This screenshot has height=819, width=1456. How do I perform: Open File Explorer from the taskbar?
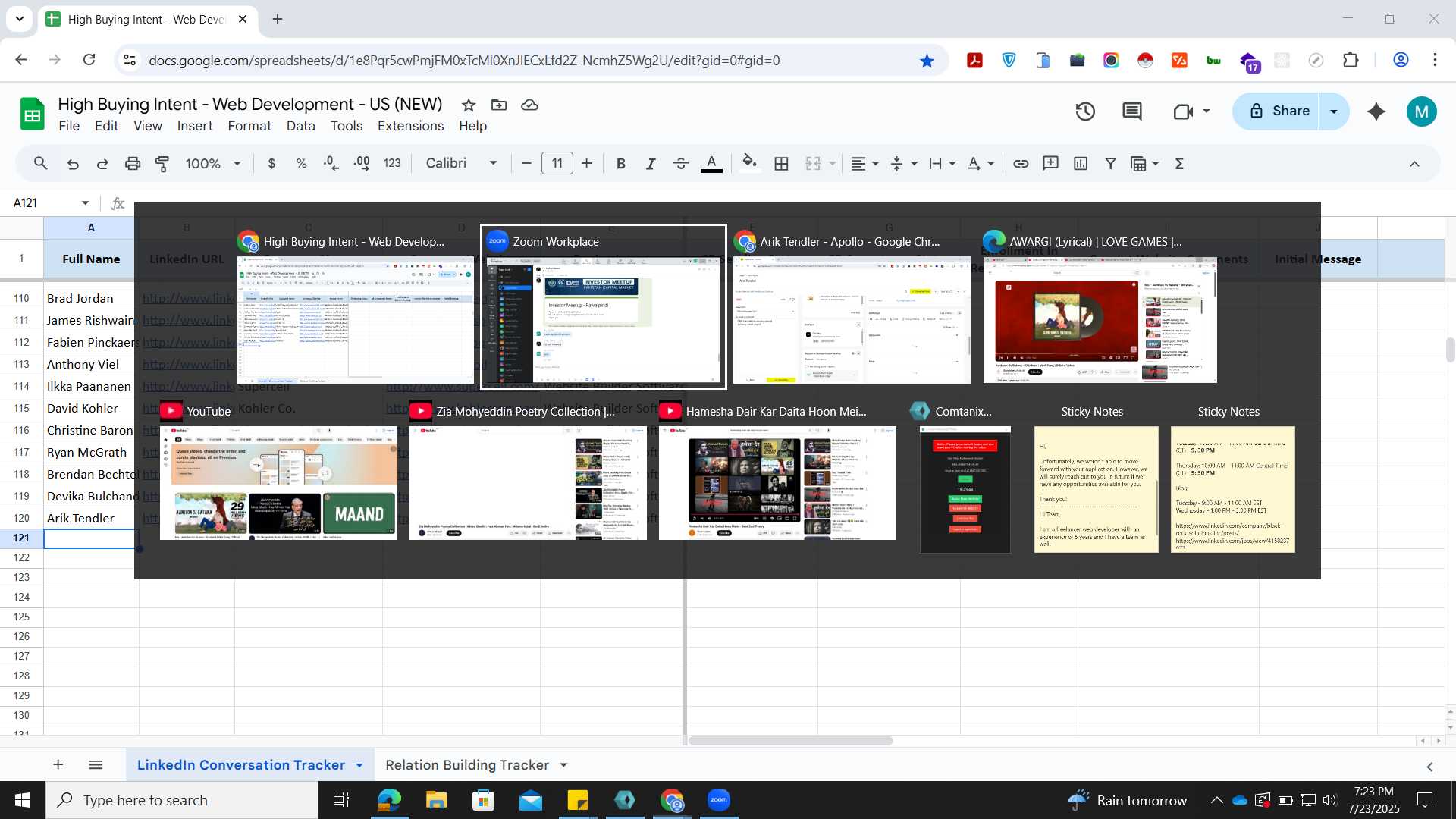[436, 800]
